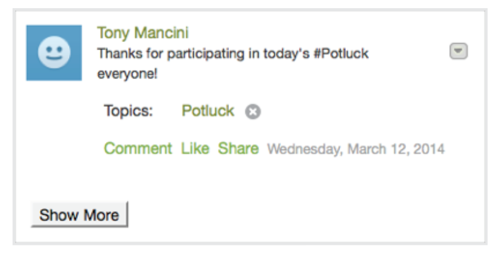Click the Wednesday, March 12, 2014 timestamp

tap(356, 149)
